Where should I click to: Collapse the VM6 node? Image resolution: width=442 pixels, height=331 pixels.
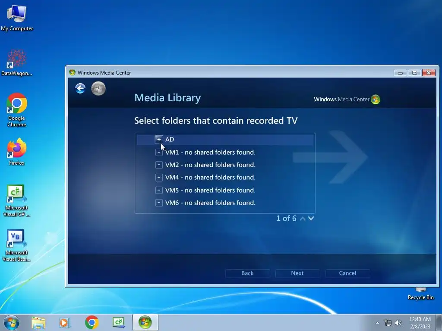(159, 203)
